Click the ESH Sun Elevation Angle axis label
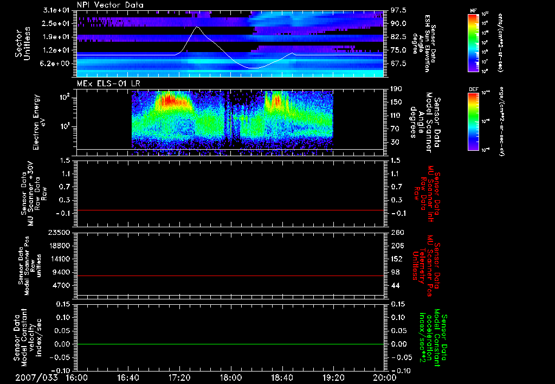Viewport: 555px width, 384px height. pos(424,43)
